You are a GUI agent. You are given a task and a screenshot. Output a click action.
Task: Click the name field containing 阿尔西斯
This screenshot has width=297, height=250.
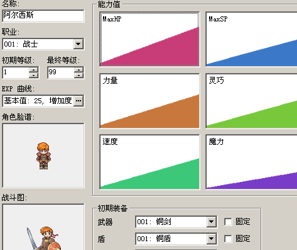point(43,16)
